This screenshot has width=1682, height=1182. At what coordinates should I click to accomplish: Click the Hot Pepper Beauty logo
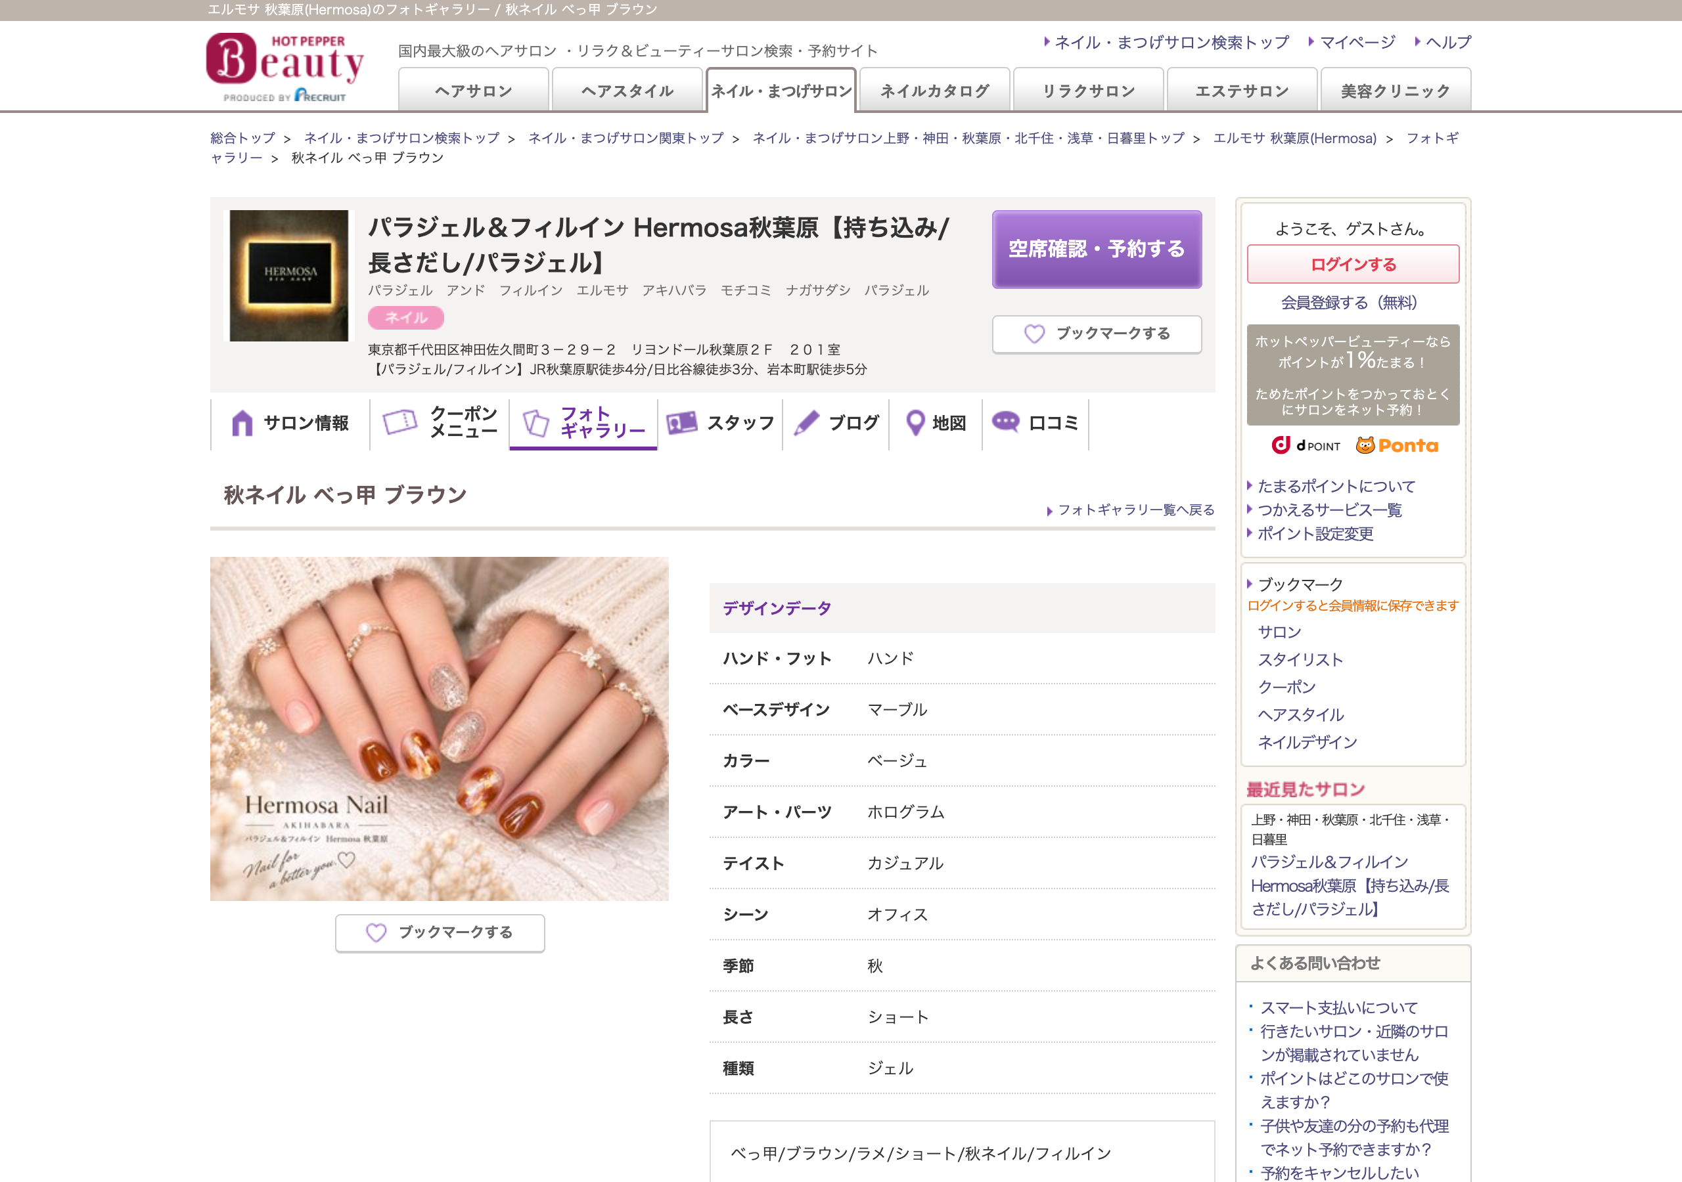point(284,66)
